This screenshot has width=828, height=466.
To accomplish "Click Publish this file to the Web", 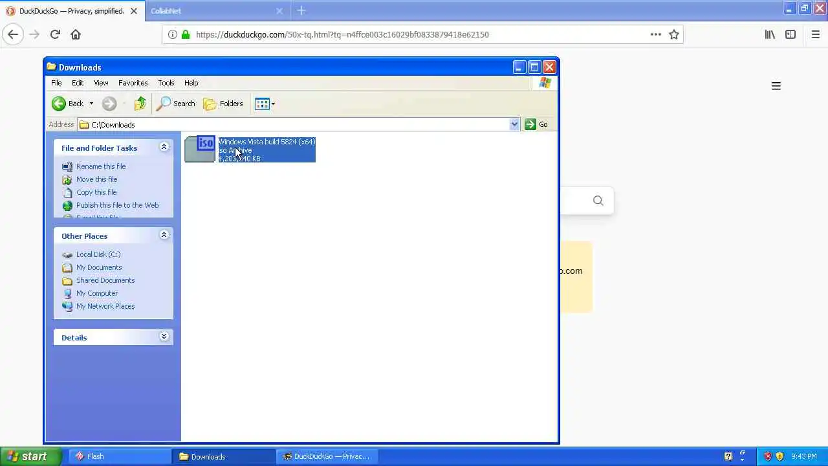I will pyautogui.click(x=117, y=205).
